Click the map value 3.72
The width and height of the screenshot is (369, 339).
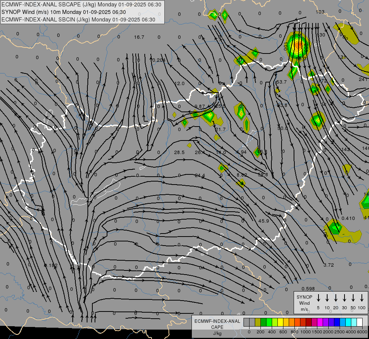click(x=329, y=265)
